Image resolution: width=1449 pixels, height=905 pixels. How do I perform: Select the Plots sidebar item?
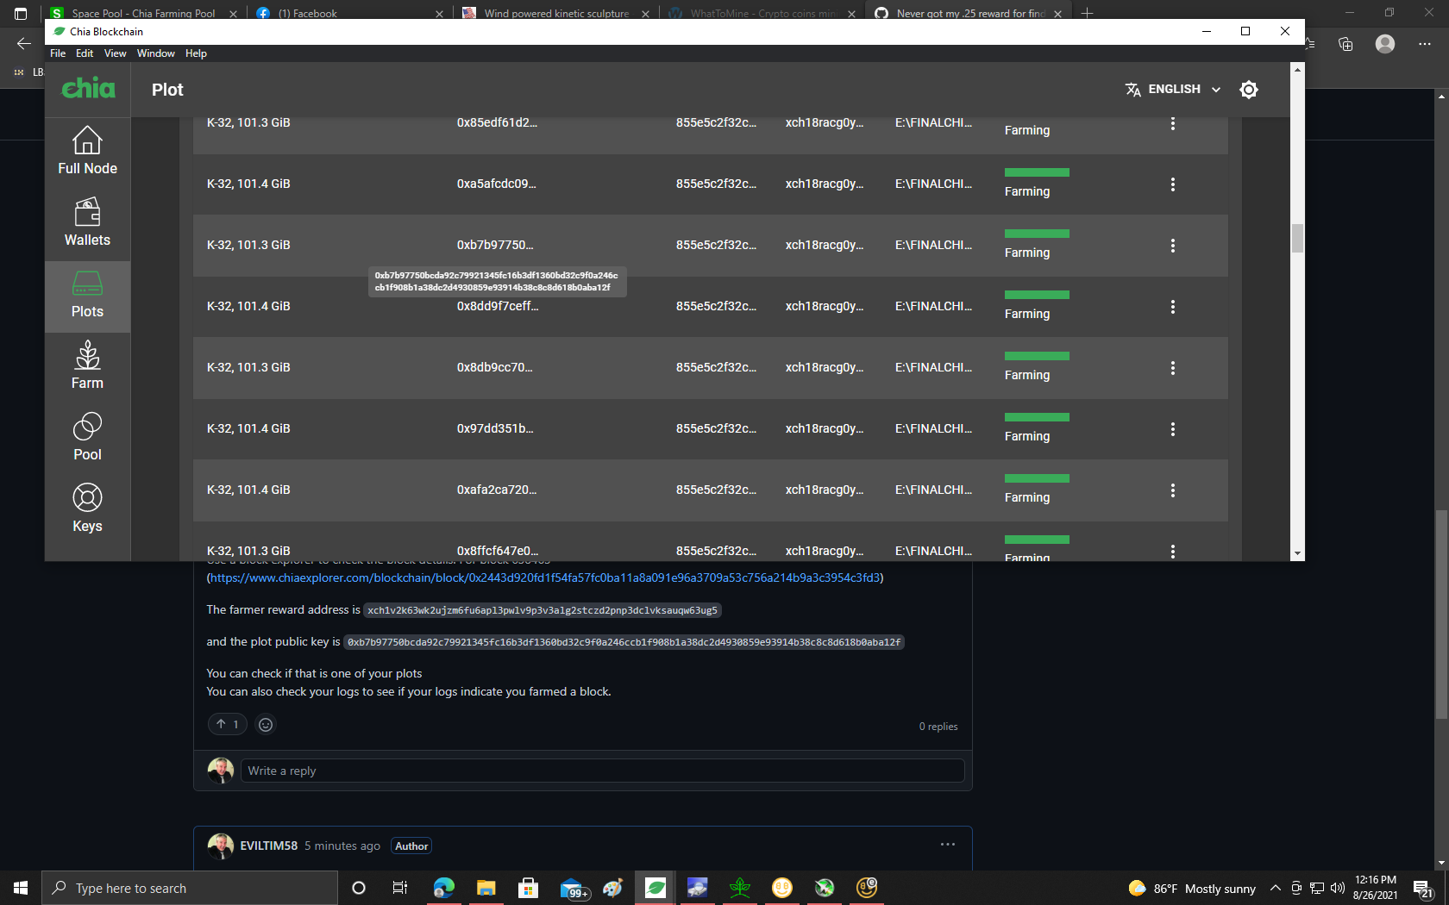[x=87, y=296]
